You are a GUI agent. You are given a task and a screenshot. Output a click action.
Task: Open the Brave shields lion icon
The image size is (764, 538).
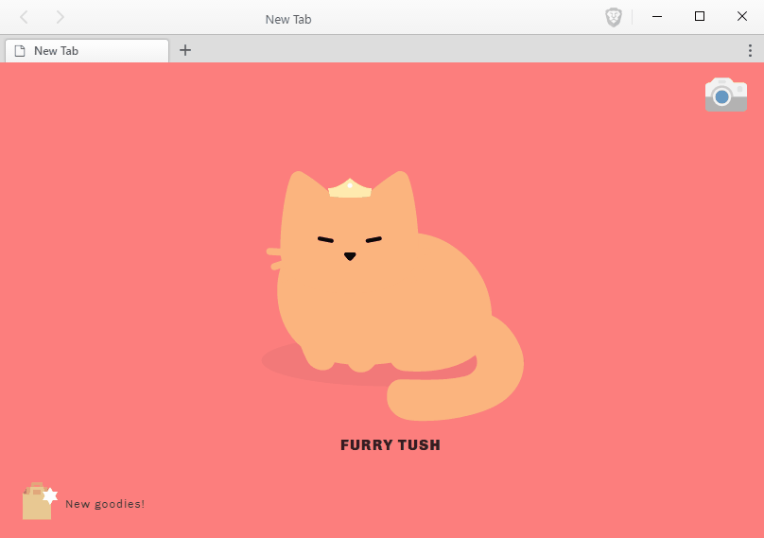[x=614, y=18]
